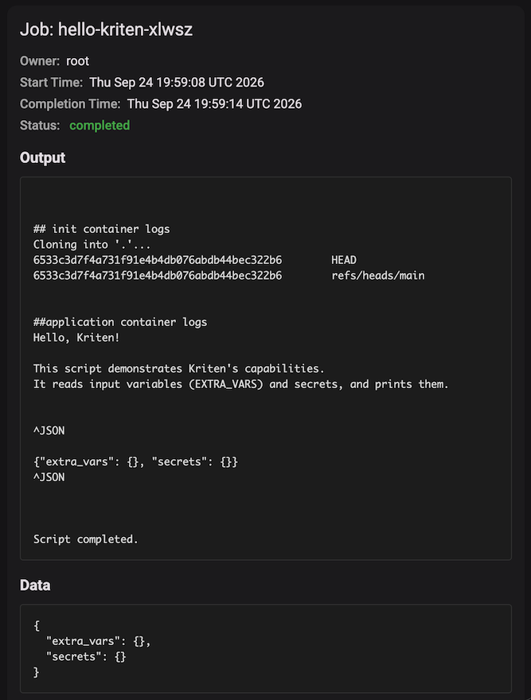Click the application container logs header

[x=120, y=322]
